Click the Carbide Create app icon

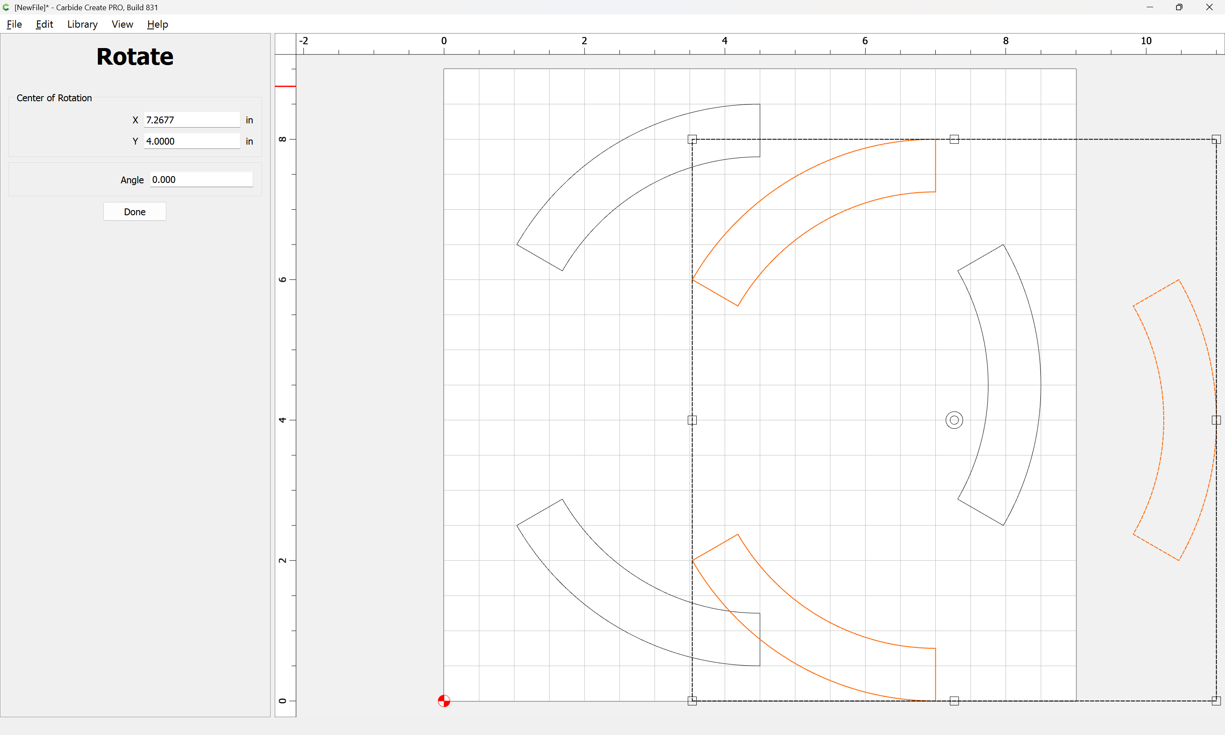pos(6,7)
